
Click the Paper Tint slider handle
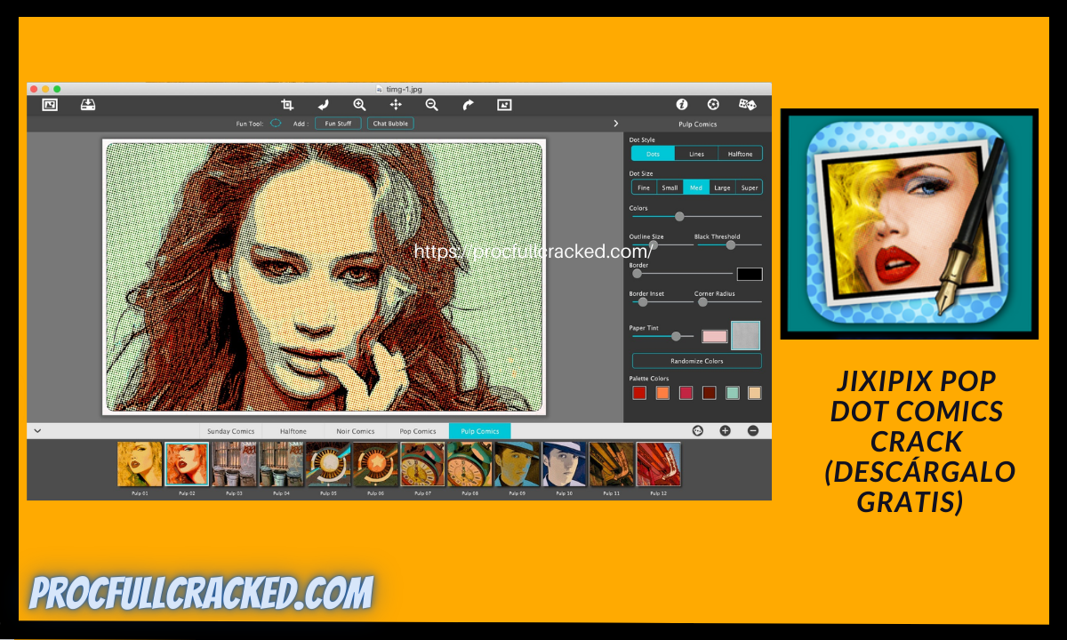click(676, 336)
